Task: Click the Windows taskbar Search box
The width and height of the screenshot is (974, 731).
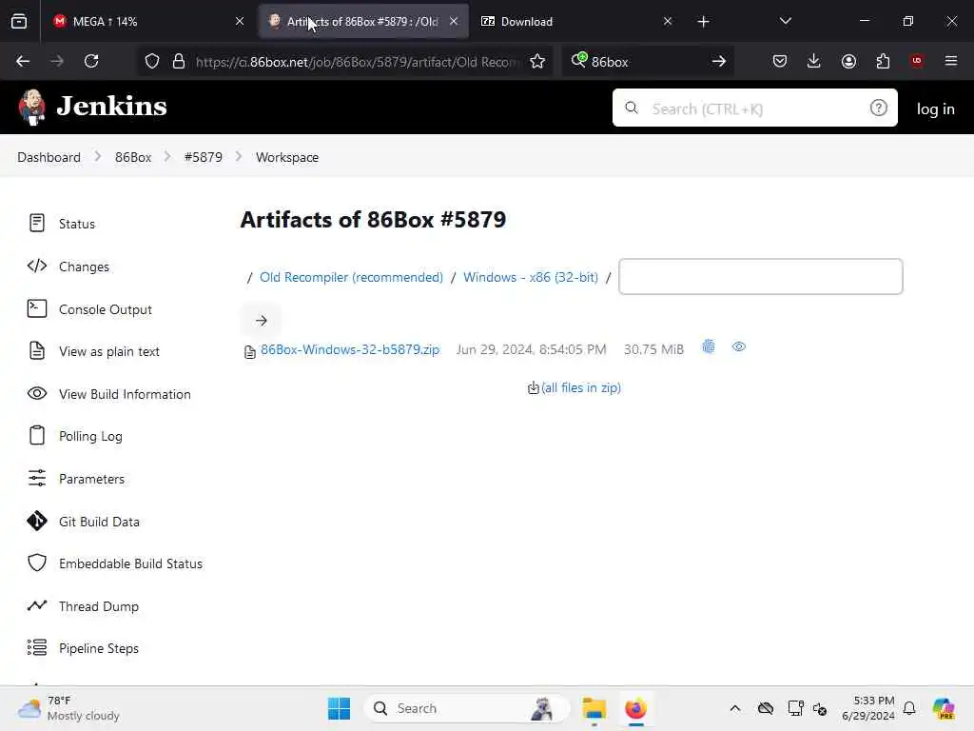Action: (467, 708)
